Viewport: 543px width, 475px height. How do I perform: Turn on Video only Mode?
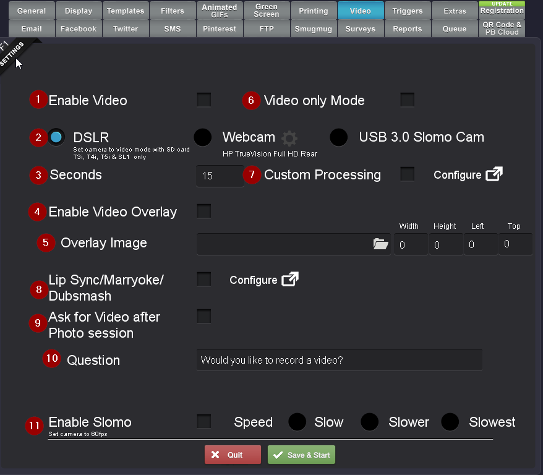point(407,99)
